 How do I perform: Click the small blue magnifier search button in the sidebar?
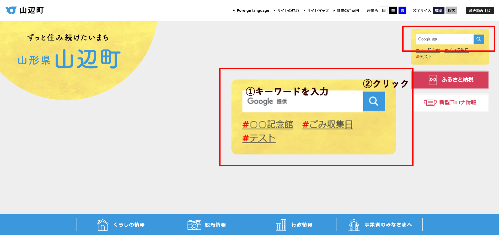point(479,39)
